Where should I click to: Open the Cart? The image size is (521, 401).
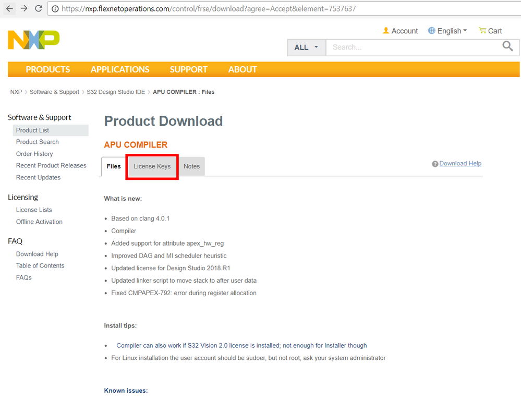pos(490,31)
